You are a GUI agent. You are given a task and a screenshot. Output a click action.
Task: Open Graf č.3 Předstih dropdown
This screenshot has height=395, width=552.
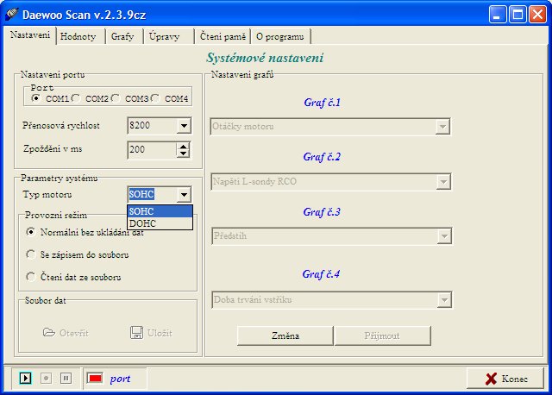[444, 236]
